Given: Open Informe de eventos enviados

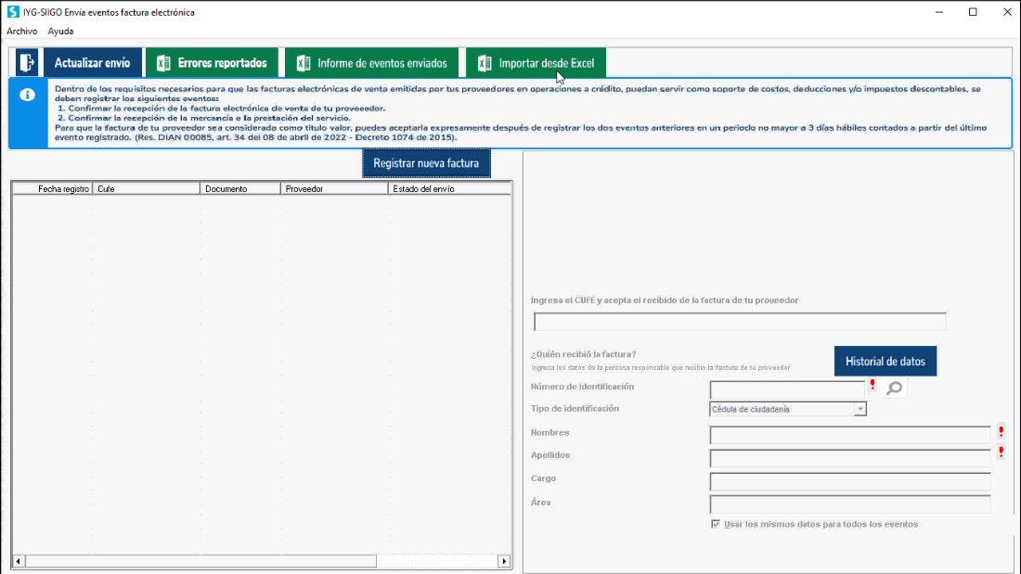Looking at the screenshot, I should pos(371,62).
